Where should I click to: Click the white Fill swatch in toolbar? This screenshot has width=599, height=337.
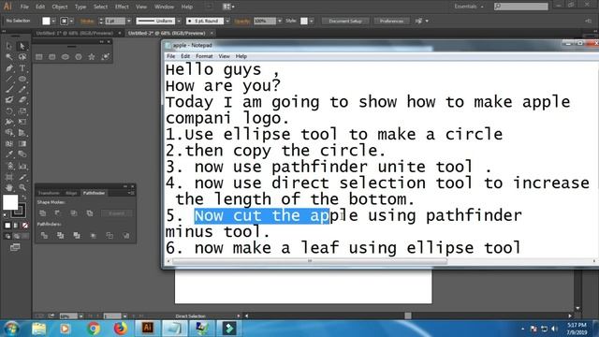pyautogui.click(x=10, y=202)
